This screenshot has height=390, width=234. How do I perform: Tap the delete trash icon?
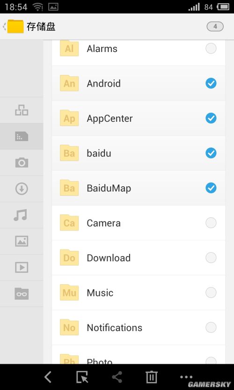coord(152,377)
